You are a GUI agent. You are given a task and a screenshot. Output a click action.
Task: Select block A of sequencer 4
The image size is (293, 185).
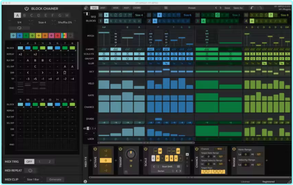click(x=252, y=21)
